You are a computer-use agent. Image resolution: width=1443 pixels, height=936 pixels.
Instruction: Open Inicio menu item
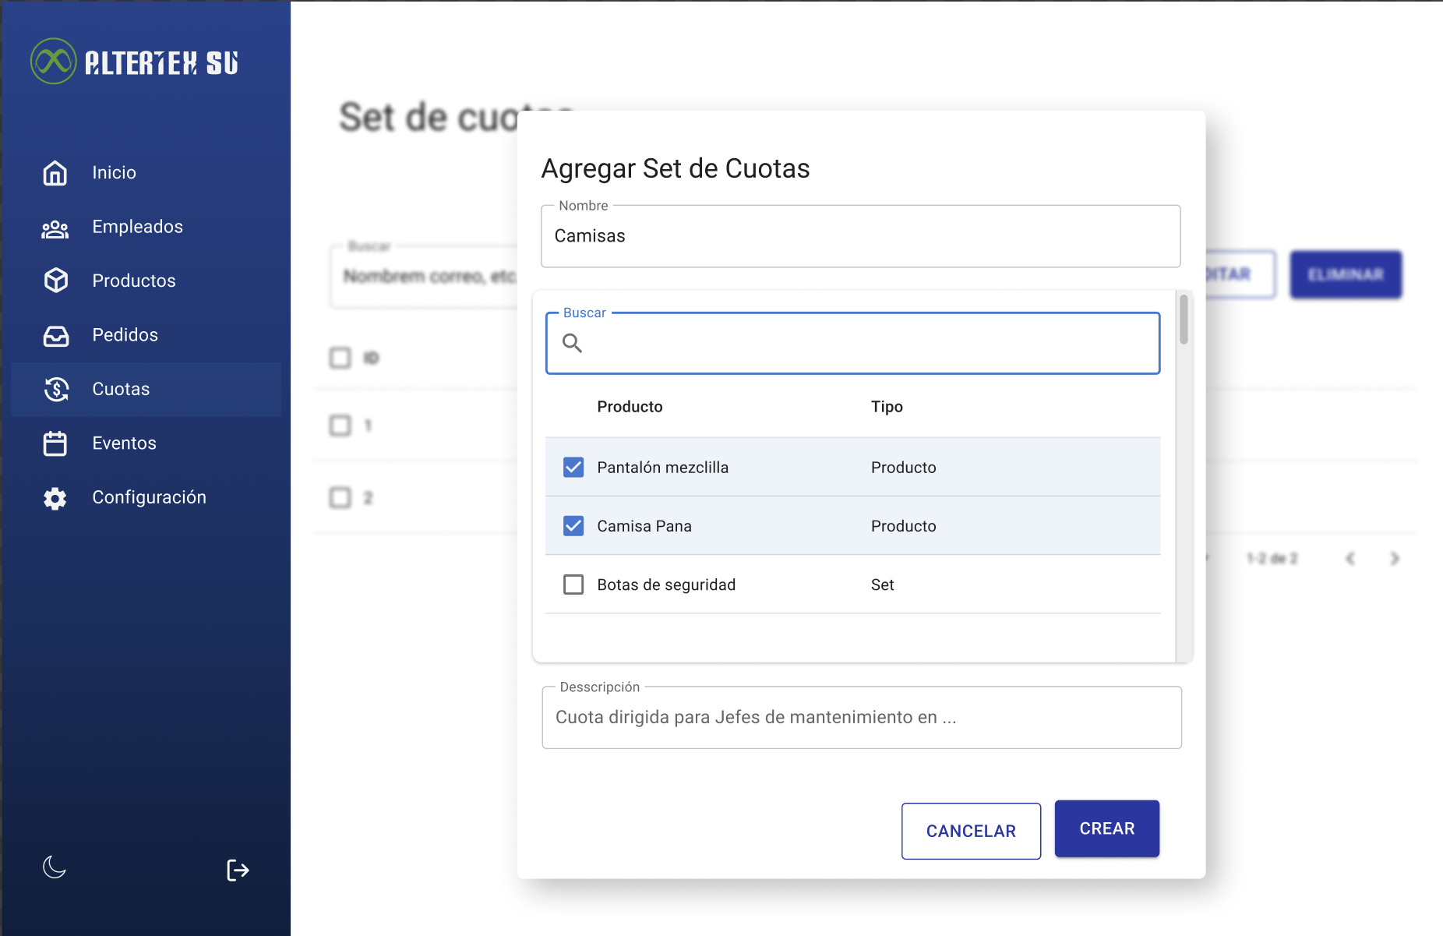146,172
